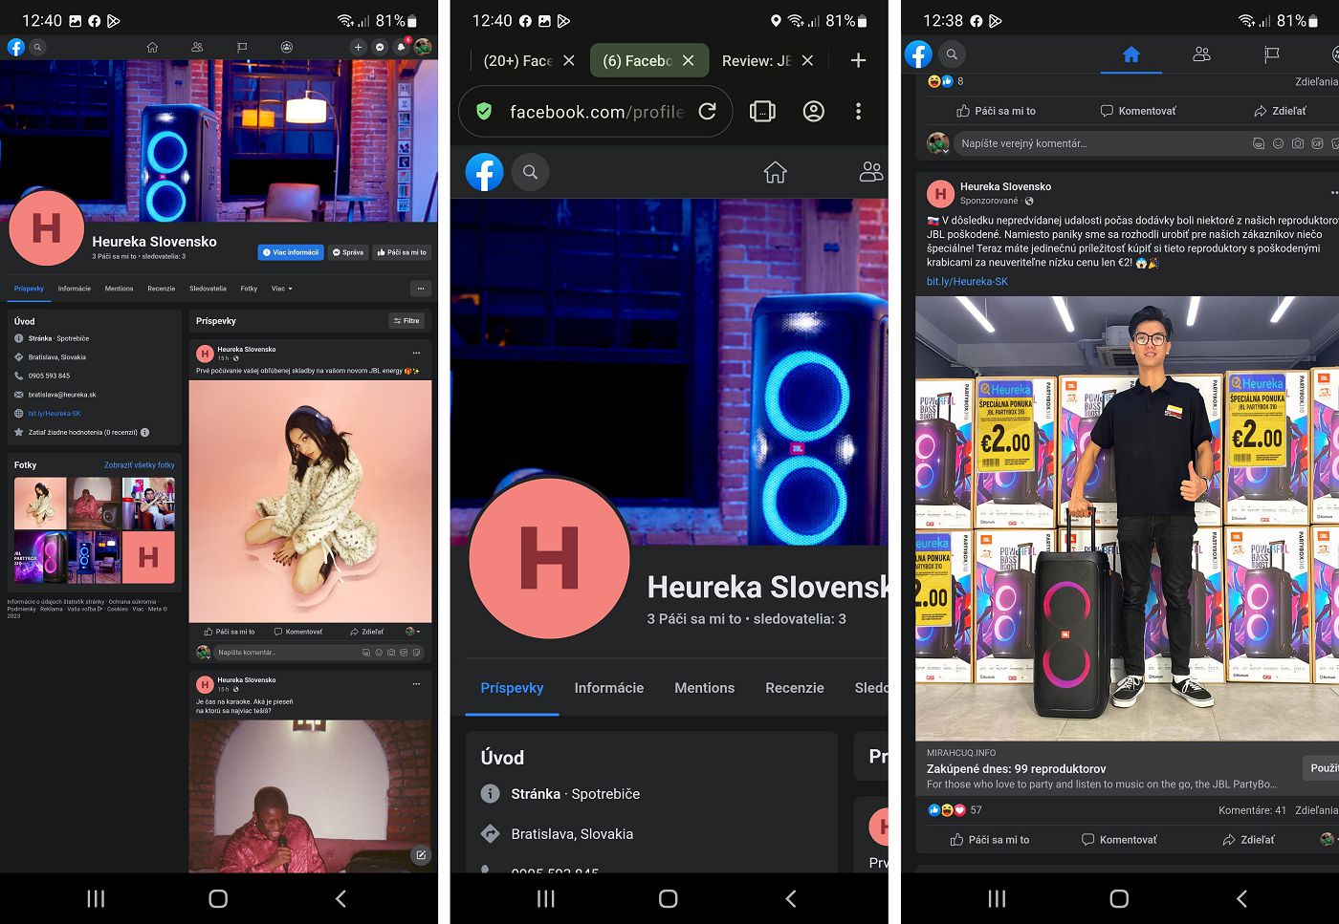The image size is (1339, 924).
Task: Switch to the Sledovatelia tab
Action: point(208,289)
